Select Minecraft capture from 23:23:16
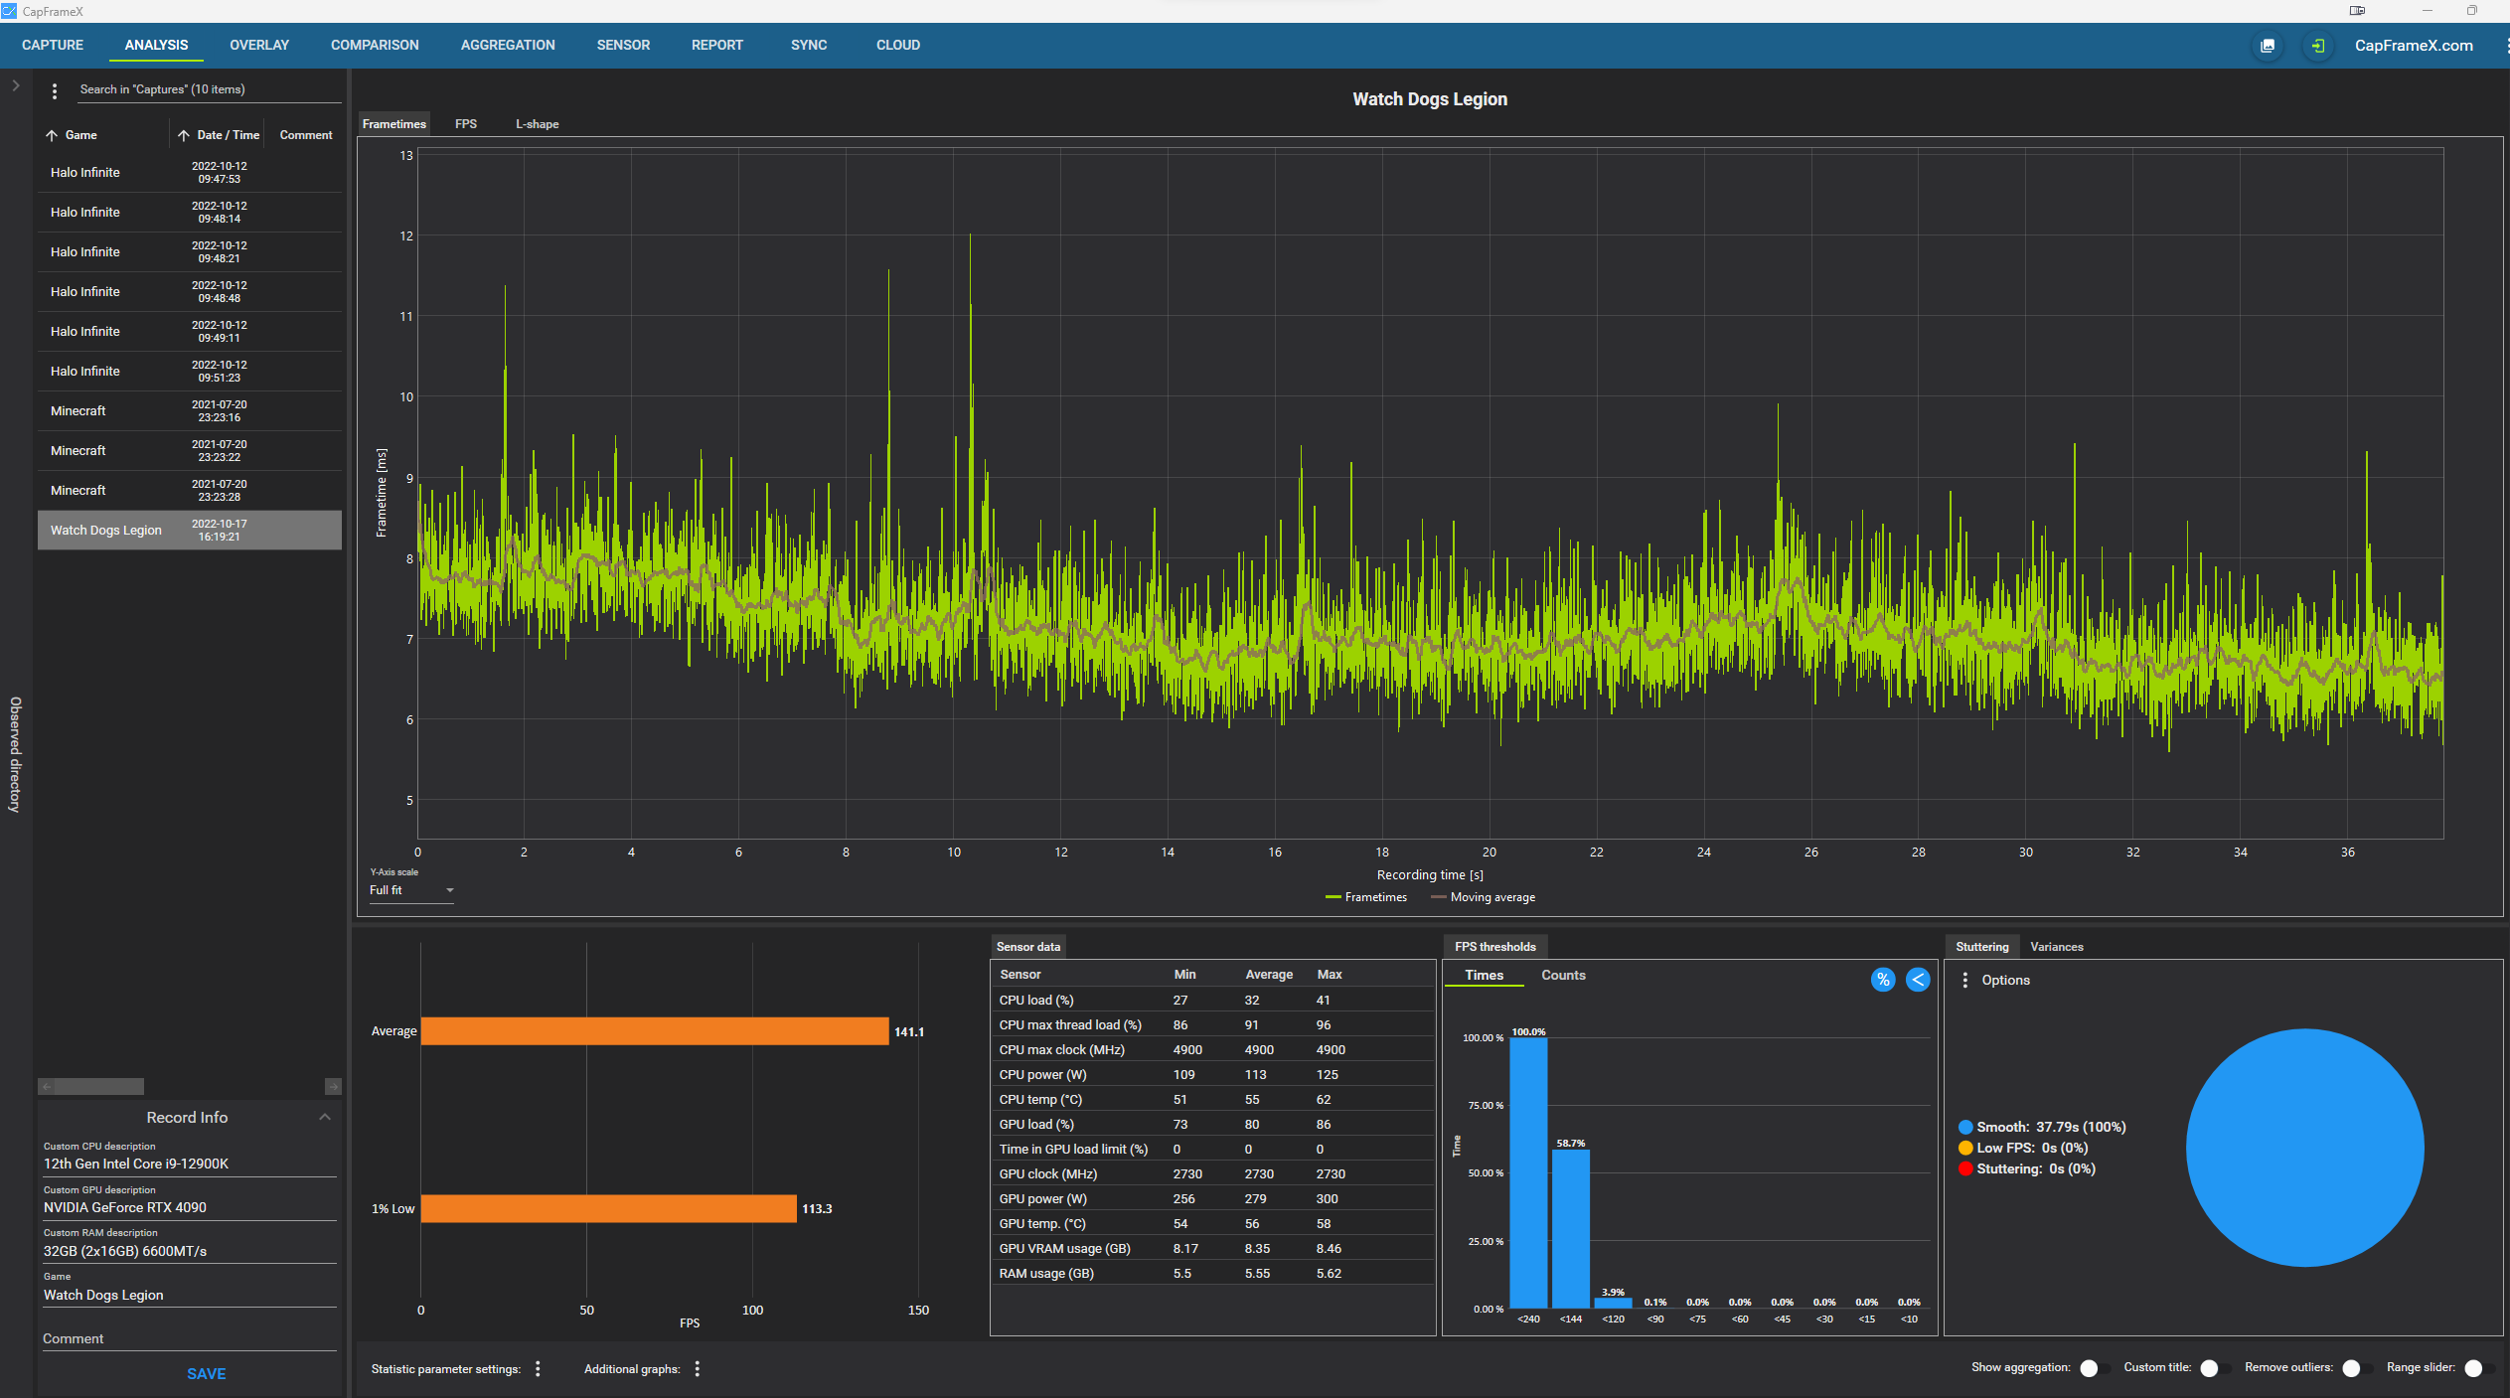Screen dimensions: 2510x1398 tap(190, 410)
